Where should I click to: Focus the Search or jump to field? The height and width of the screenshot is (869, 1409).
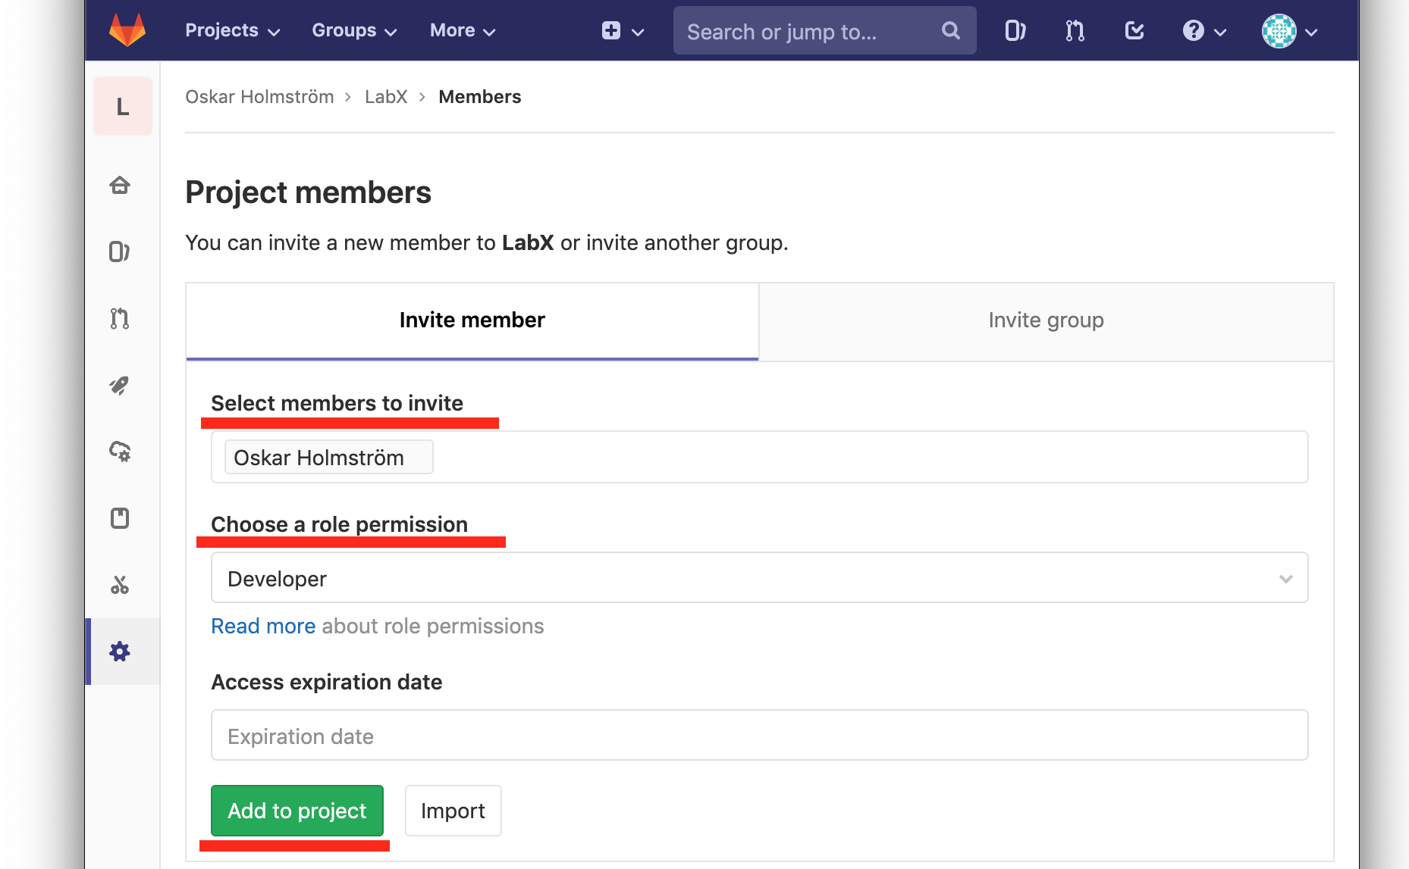pos(824,30)
